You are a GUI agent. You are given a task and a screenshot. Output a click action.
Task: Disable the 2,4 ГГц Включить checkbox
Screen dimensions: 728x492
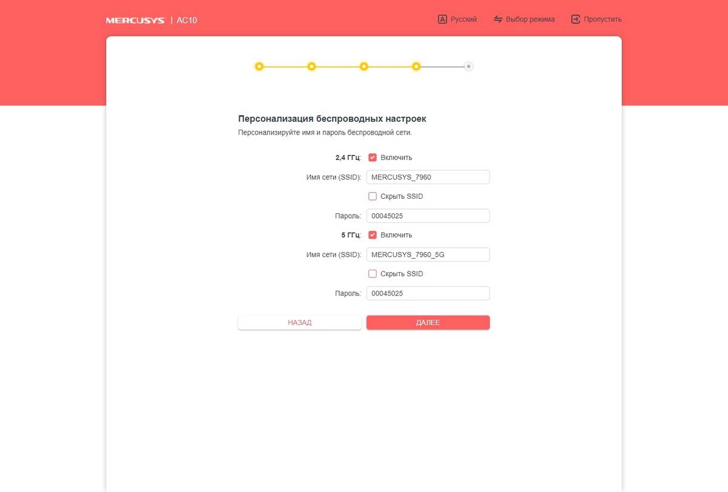(x=372, y=158)
